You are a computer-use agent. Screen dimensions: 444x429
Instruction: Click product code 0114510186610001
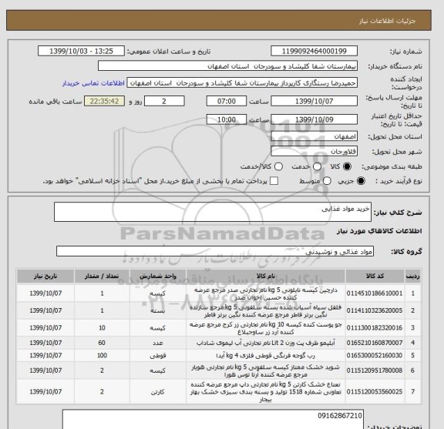[375, 293]
